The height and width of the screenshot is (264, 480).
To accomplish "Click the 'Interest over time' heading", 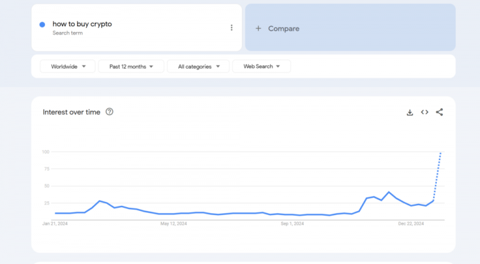I will tap(71, 112).
